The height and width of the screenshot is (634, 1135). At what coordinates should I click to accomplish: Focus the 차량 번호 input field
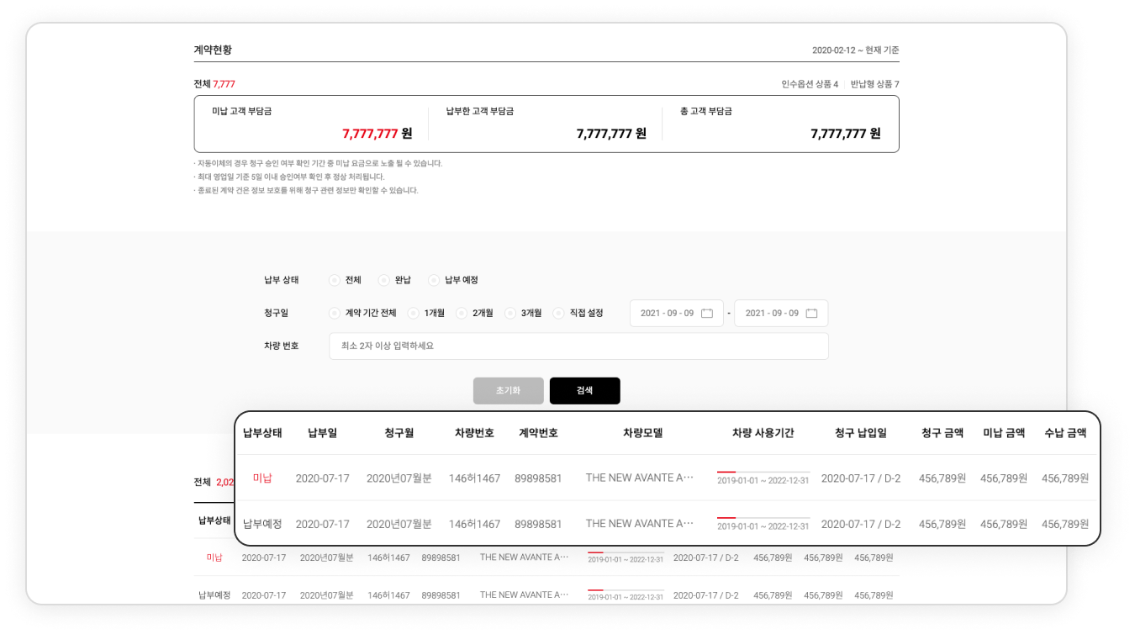tap(578, 346)
